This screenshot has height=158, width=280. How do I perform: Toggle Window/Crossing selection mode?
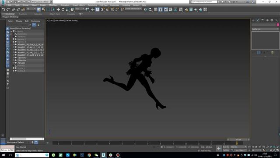(x=52, y=10)
